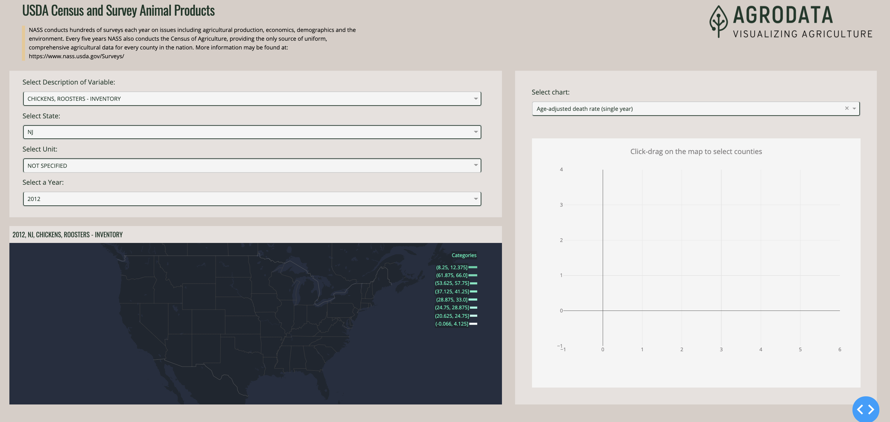Click the Categories legend title
Image resolution: width=890 pixels, height=422 pixels.
coord(464,255)
